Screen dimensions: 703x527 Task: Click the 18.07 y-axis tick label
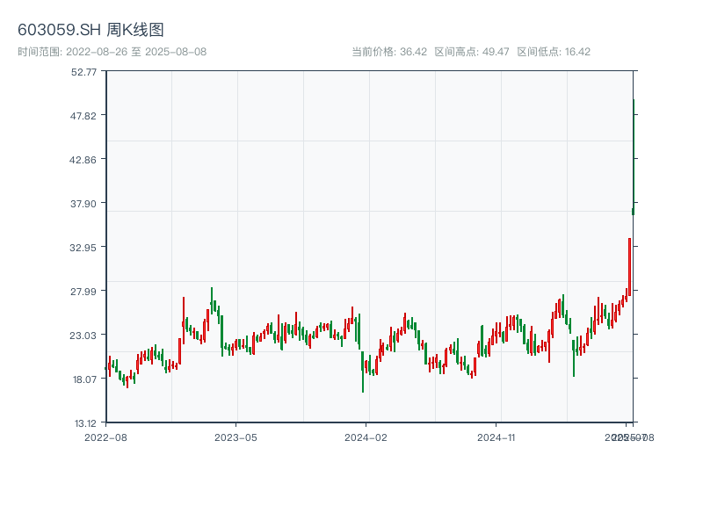83,379
